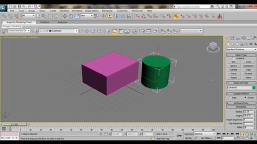Choose the Select Object tool
Screen dimensions: 257x144
tap(38, 16)
